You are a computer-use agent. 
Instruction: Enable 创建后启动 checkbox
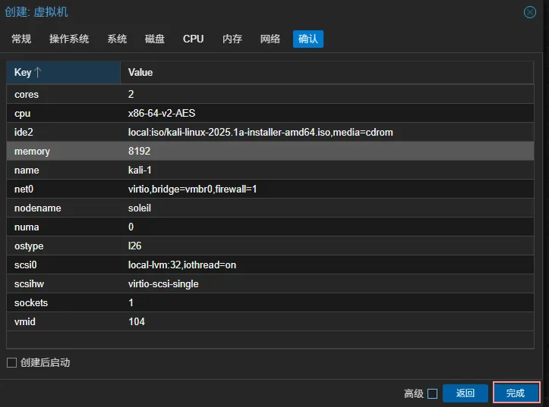tap(11, 363)
